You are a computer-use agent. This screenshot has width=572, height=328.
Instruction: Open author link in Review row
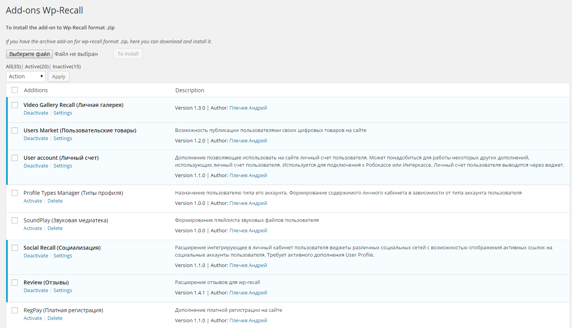(248, 293)
